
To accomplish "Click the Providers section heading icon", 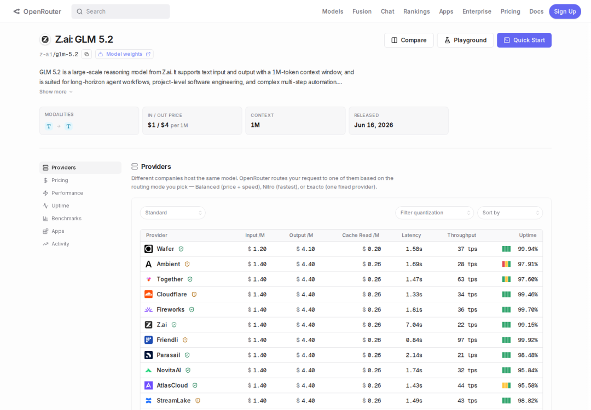I will click(x=135, y=166).
